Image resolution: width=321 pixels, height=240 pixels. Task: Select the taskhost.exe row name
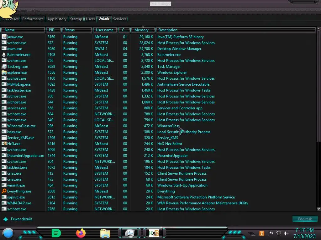point(17,167)
